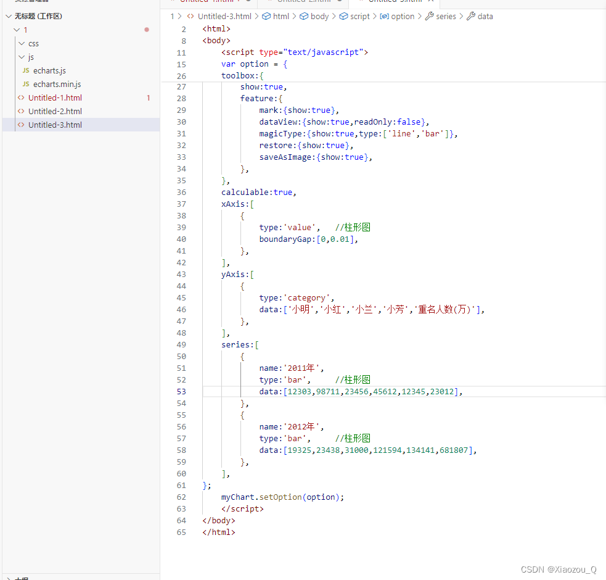The height and width of the screenshot is (580, 606).
Task: Click sticky scroll line <html>
Action: [216, 28]
